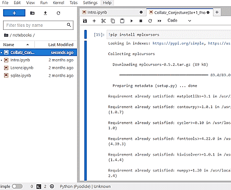The image size is (231, 190).
Task: Select Intro.ipynb in file list
Action: pyautogui.click(x=38, y=60)
